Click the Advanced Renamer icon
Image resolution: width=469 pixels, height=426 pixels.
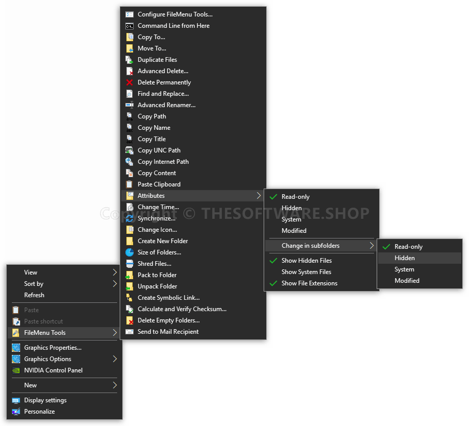129,105
